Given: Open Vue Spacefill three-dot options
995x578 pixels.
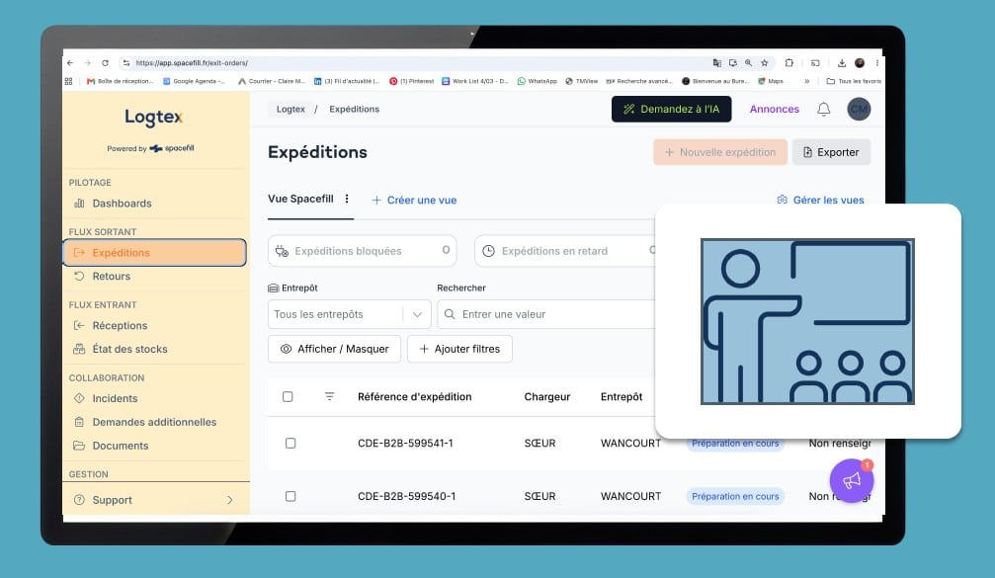Looking at the screenshot, I should [x=347, y=199].
